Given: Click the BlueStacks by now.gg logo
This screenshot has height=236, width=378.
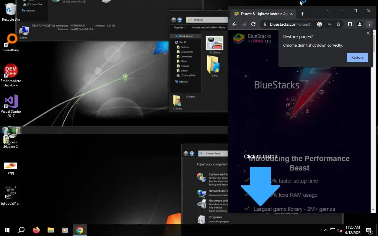Looking at the screenshot, I should (x=252, y=39).
